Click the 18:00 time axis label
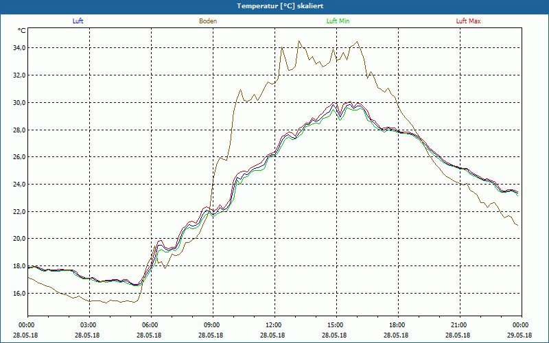The image size is (549, 343). tap(397, 325)
